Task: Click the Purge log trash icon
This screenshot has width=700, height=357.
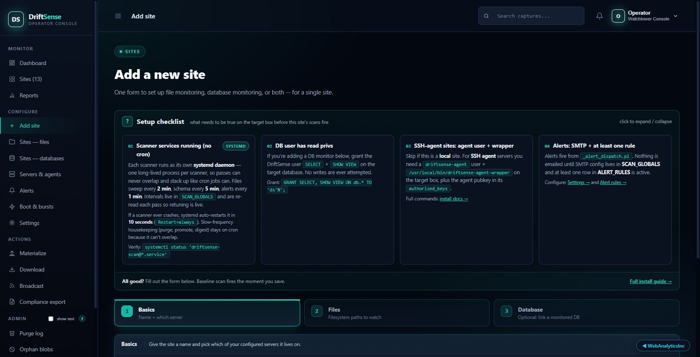Action: pyautogui.click(x=12, y=333)
